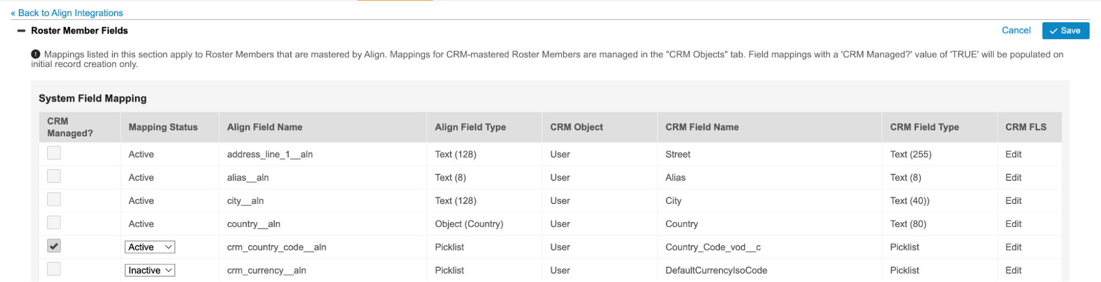Click the Align Field Name column header

264,127
